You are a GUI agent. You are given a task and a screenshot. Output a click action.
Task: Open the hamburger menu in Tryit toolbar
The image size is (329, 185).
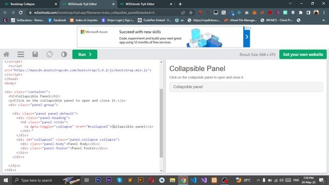[21, 54]
